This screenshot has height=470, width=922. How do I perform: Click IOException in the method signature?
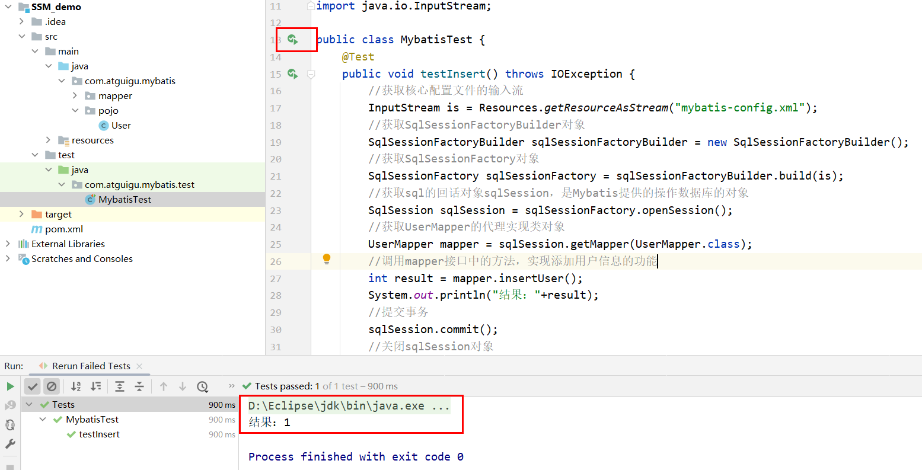click(x=586, y=74)
